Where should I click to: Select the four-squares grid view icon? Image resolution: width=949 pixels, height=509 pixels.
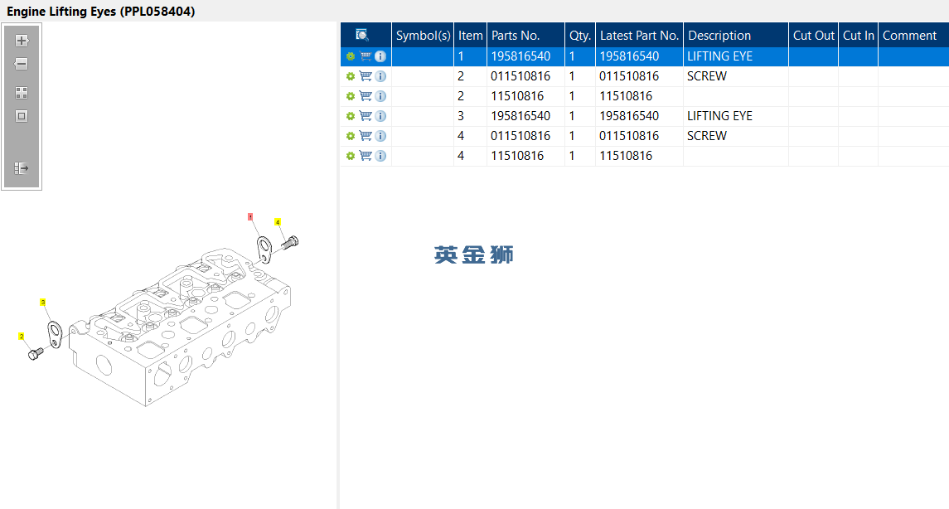coord(22,93)
